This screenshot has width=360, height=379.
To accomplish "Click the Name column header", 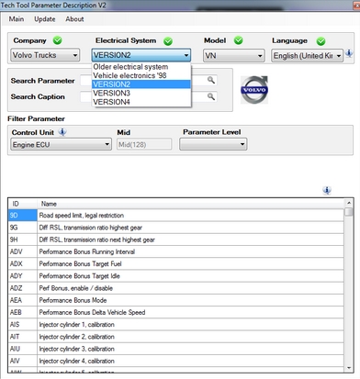I will point(190,204).
